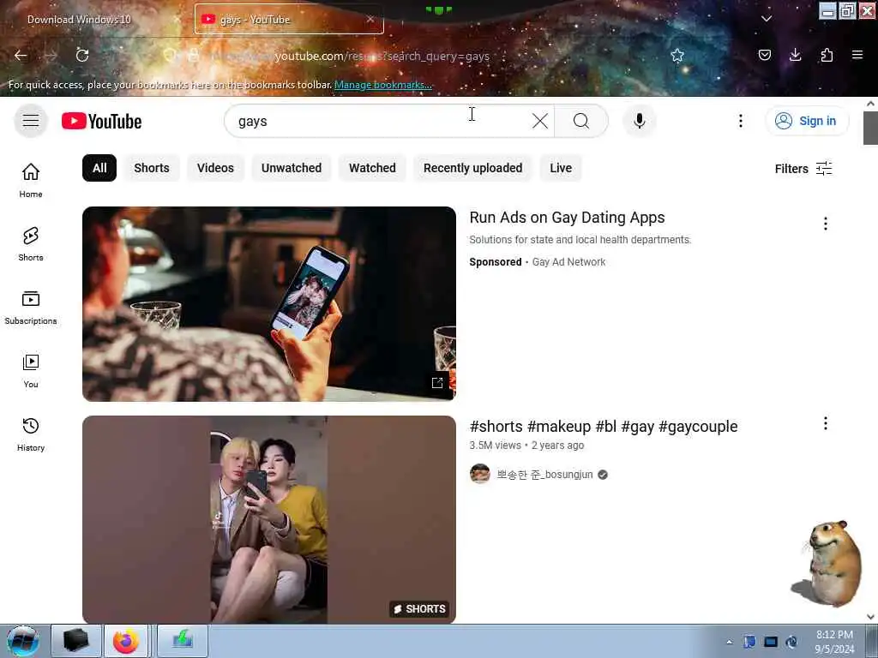Go back with browser back arrow

[21, 55]
